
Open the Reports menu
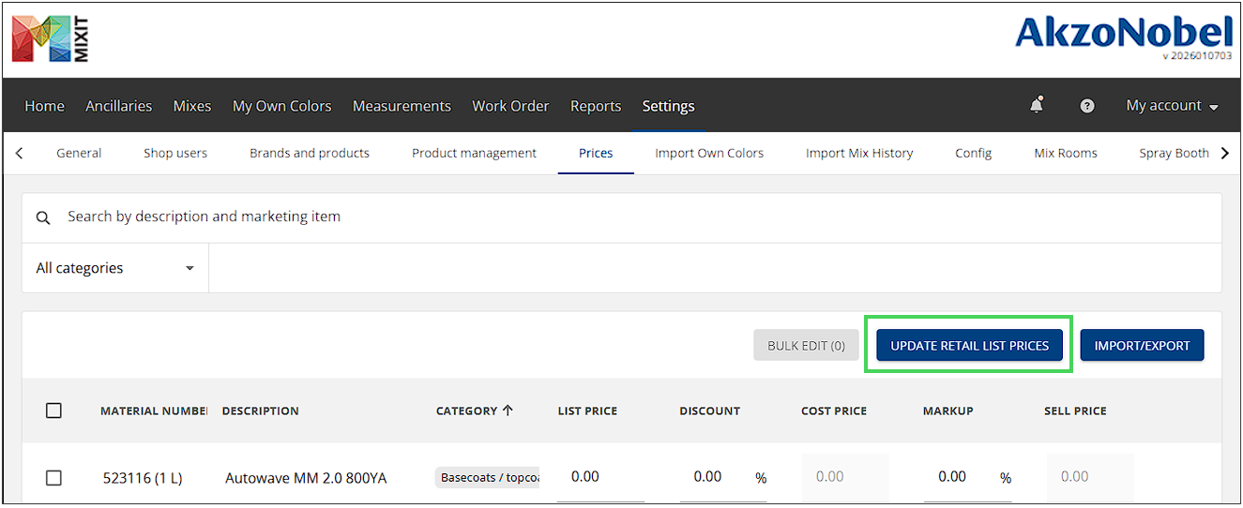click(596, 106)
